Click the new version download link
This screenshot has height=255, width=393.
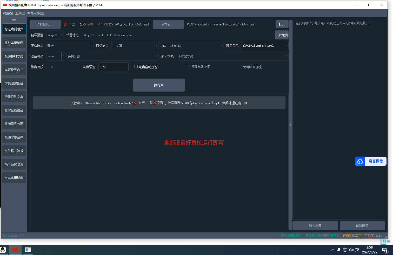coord(362,236)
